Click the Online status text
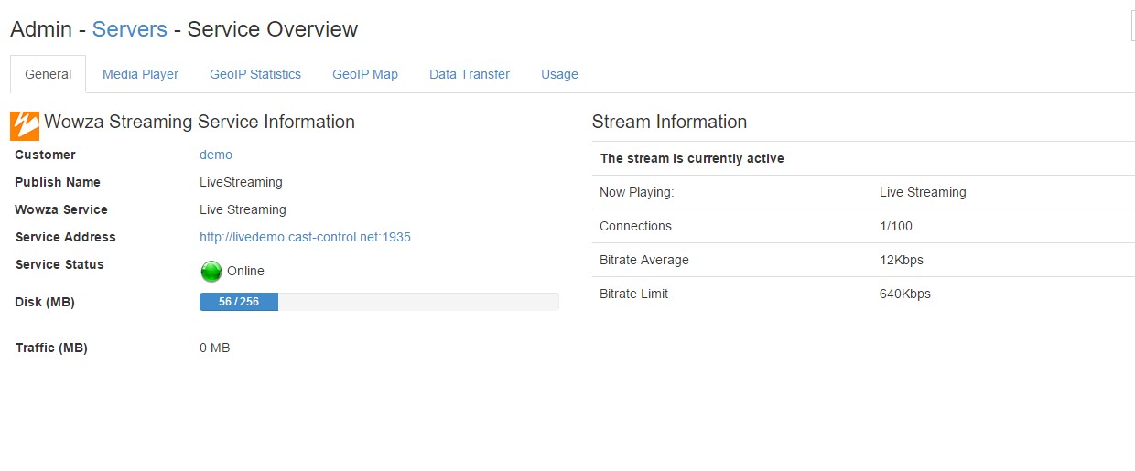 245,271
